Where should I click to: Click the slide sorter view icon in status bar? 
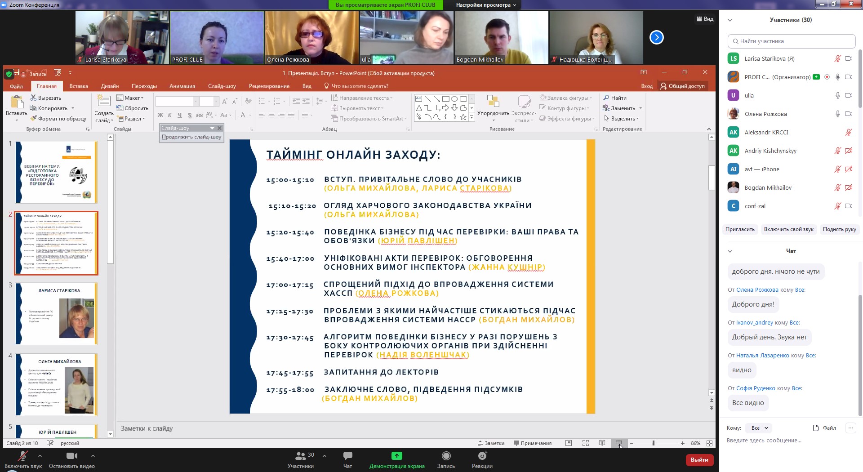(x=586, y=443)
